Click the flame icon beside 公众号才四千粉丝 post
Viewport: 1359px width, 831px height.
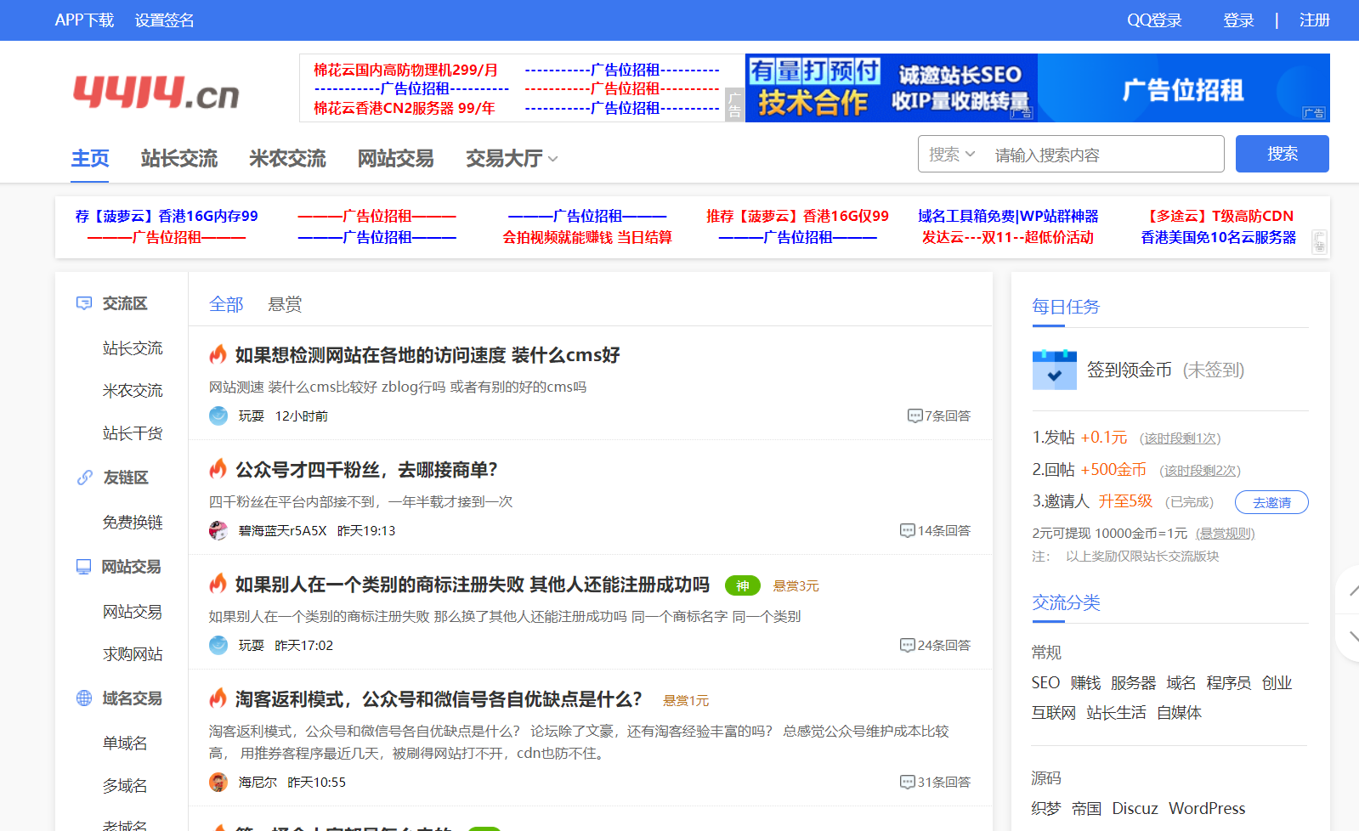click(218, 469)
